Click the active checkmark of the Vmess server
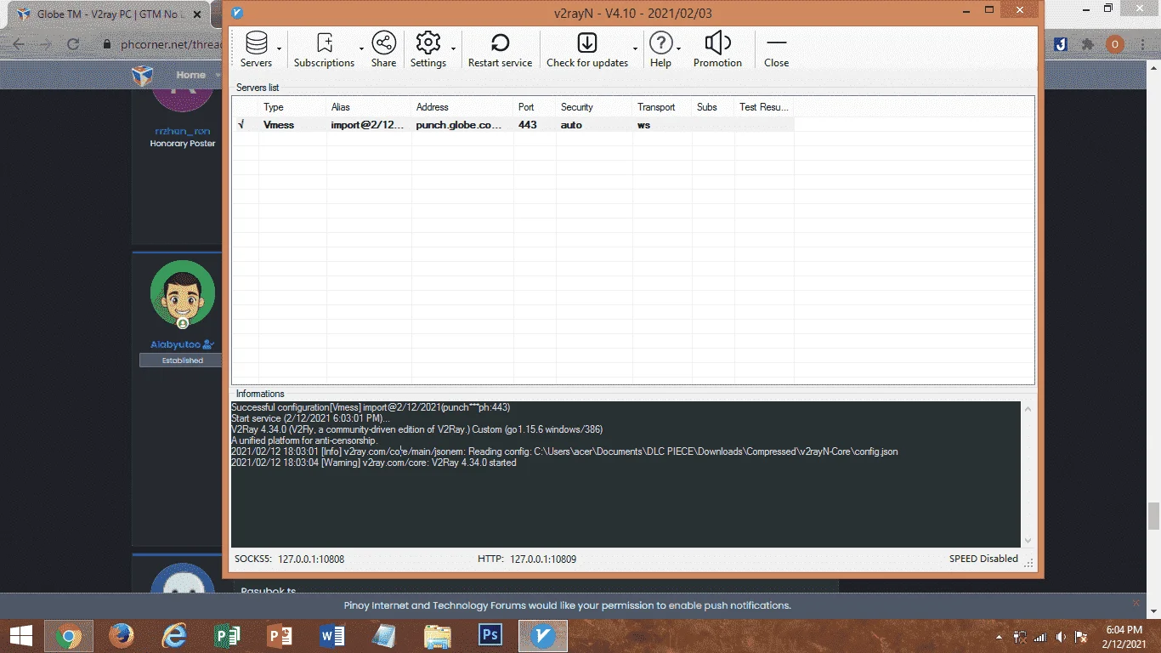1161x653 pixels. [x=241, y=125]
